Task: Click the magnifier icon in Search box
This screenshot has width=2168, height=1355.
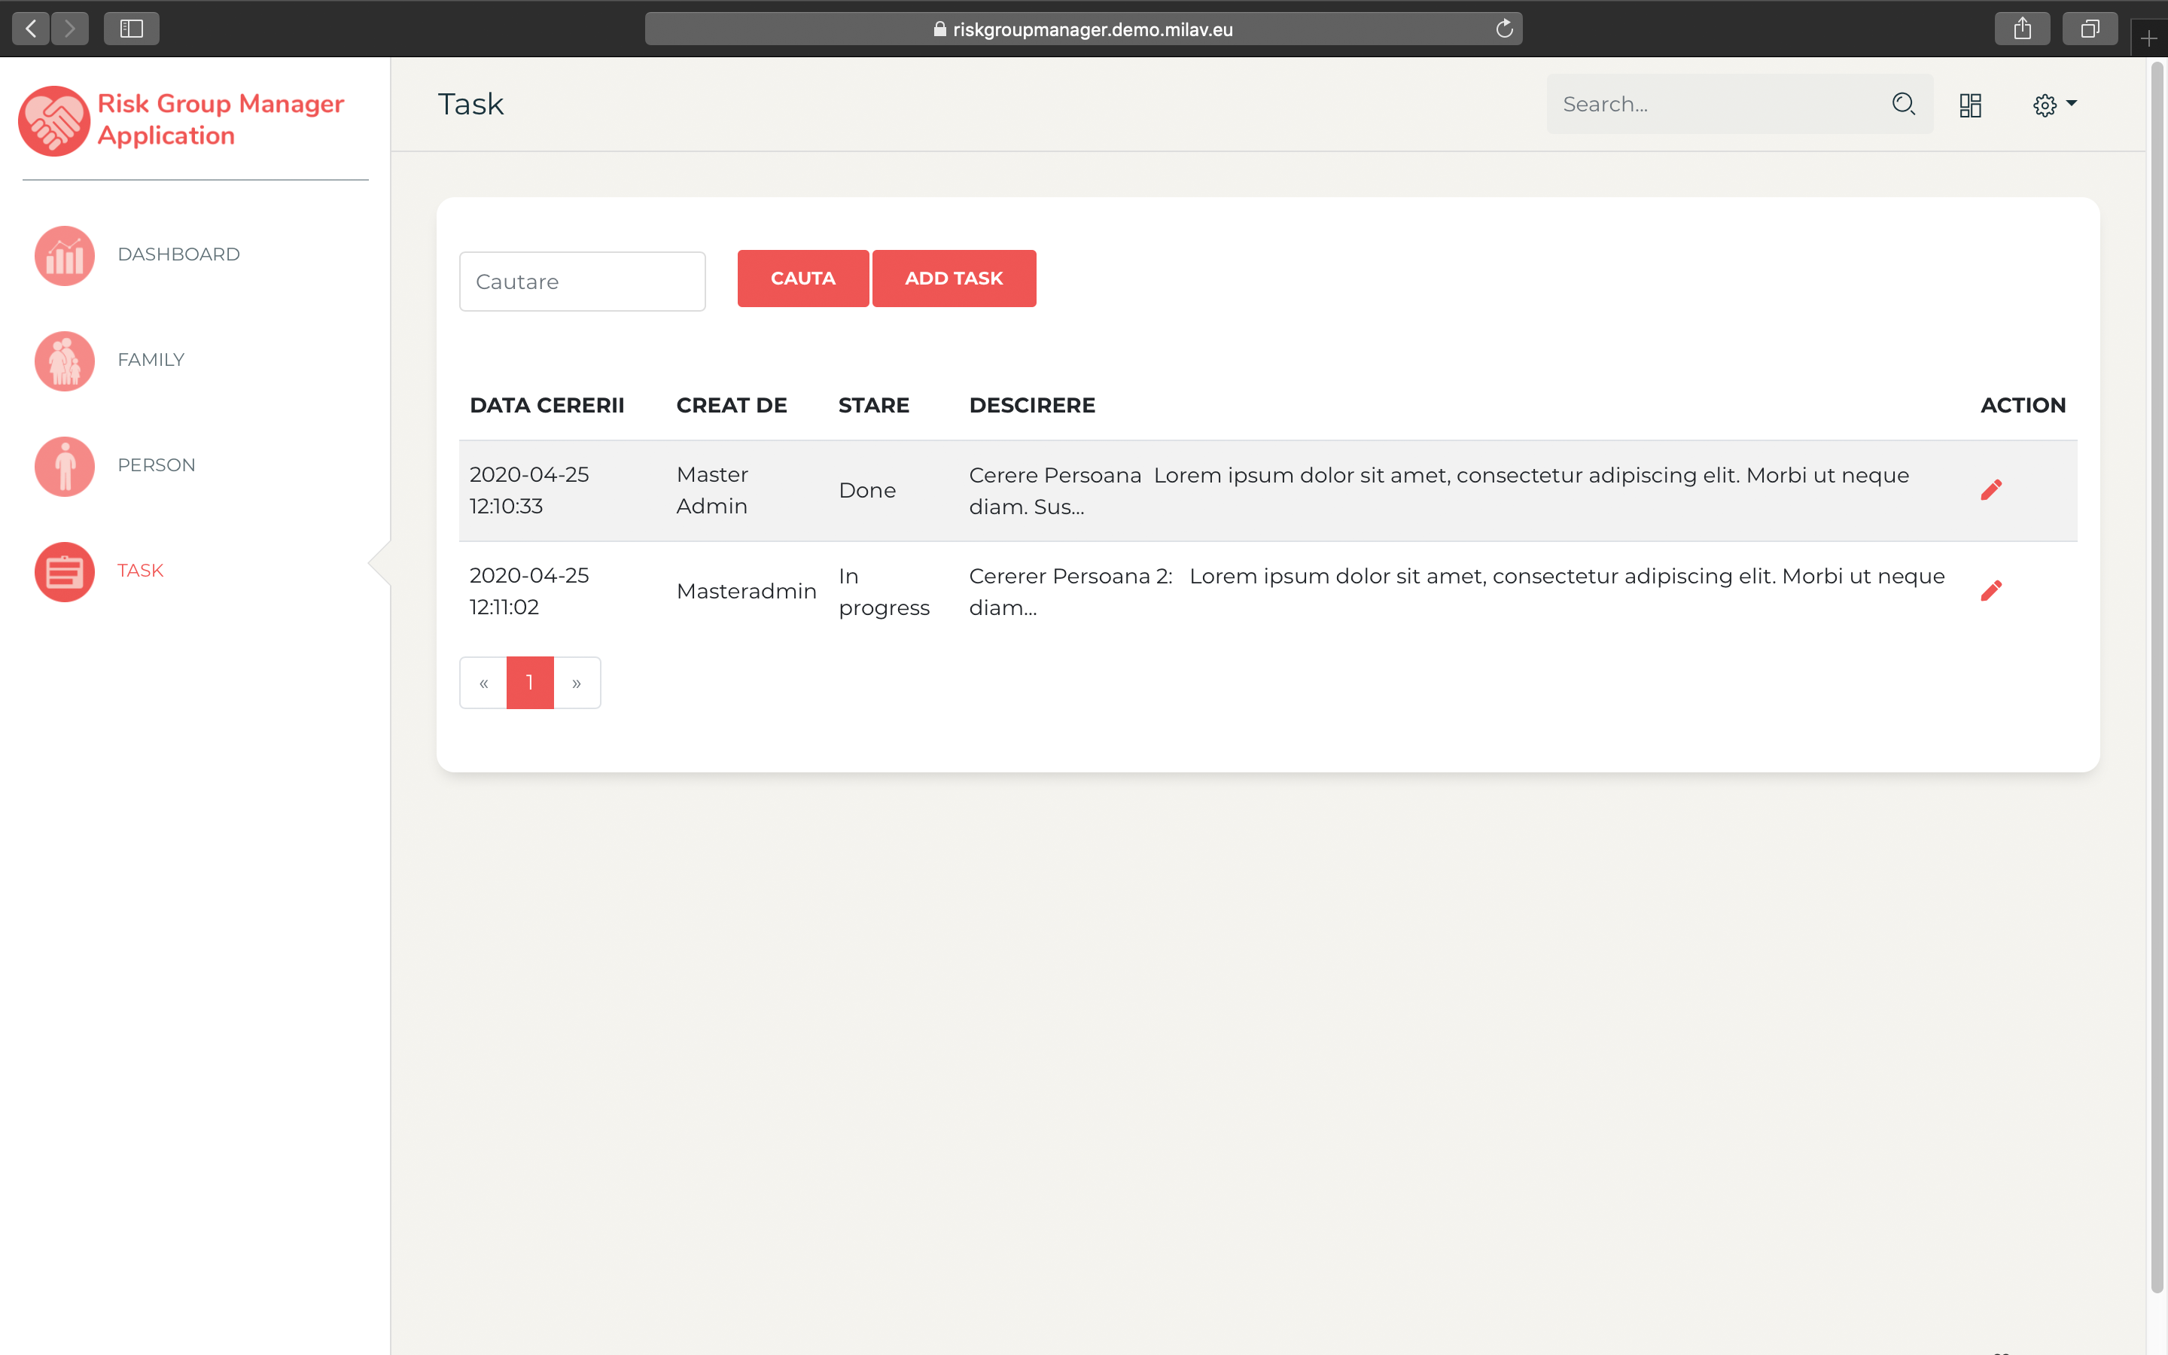Action: (1903, 105)
